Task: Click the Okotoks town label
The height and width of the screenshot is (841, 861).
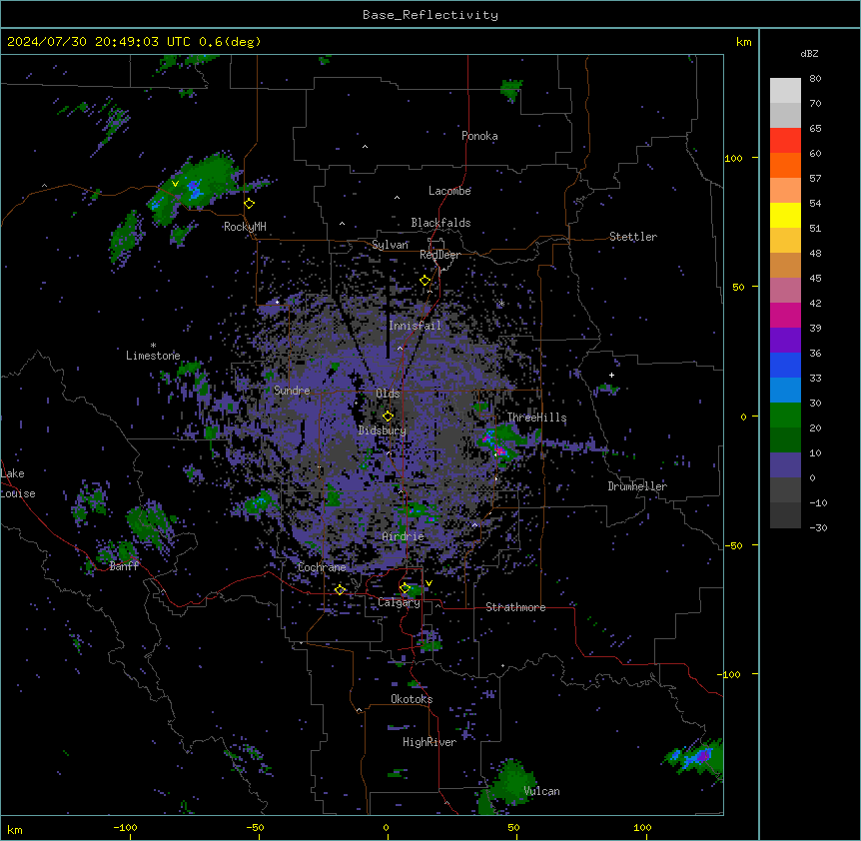Action: click(x=412, y=699)
